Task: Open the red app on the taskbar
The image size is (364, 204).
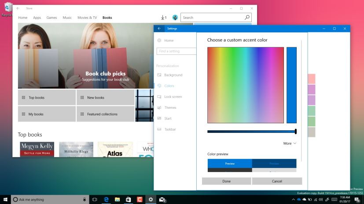Action: 140,199
